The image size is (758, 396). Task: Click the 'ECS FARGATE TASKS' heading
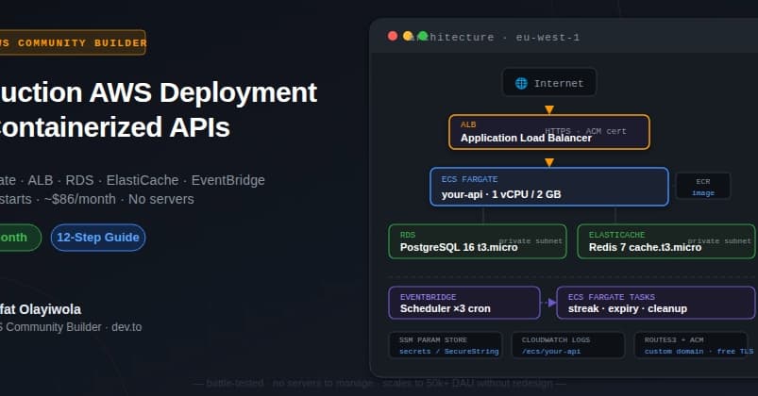tap(612, 297)
